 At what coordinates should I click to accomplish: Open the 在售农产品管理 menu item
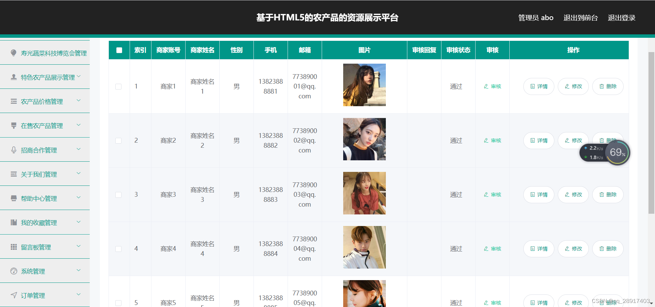[45, 126]
